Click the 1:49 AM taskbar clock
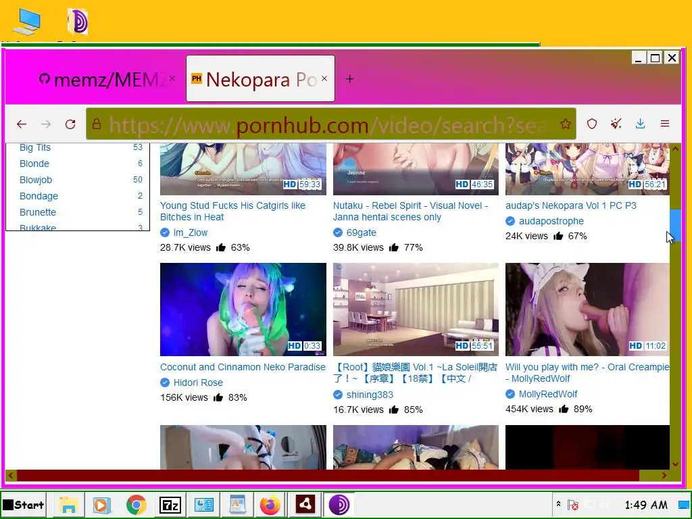 click(x=645, y=505)
